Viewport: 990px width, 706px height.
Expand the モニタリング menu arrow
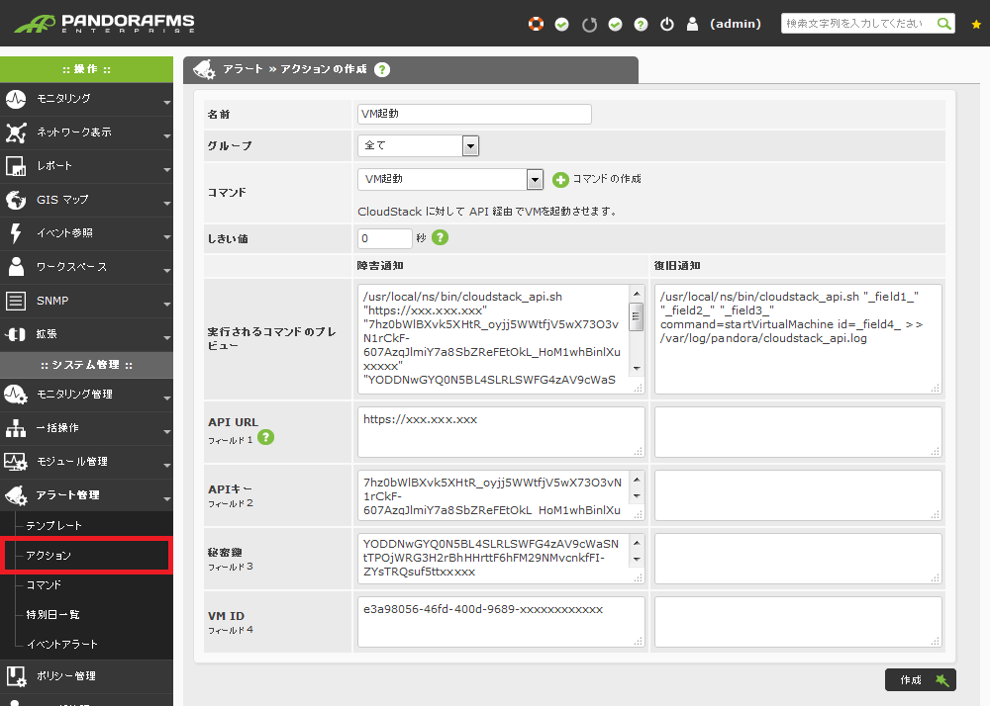coord(166,102)
